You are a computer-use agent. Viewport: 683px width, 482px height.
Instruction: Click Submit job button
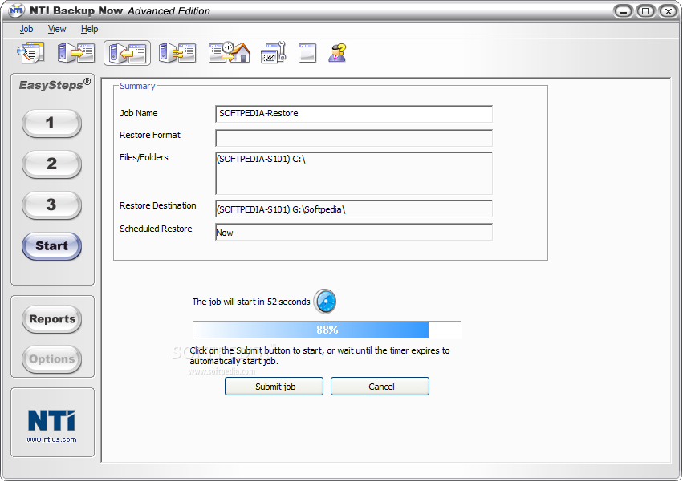274,387
